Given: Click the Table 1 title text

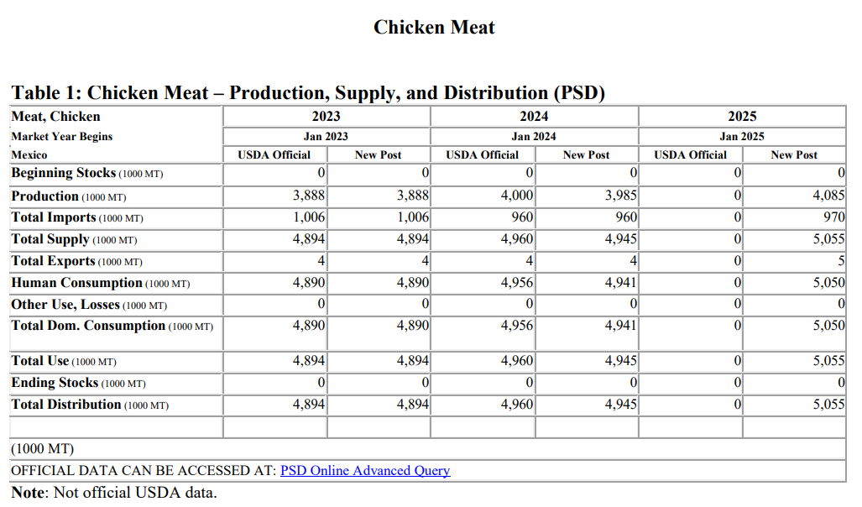Looking at the screenshot, I should 308,92.
